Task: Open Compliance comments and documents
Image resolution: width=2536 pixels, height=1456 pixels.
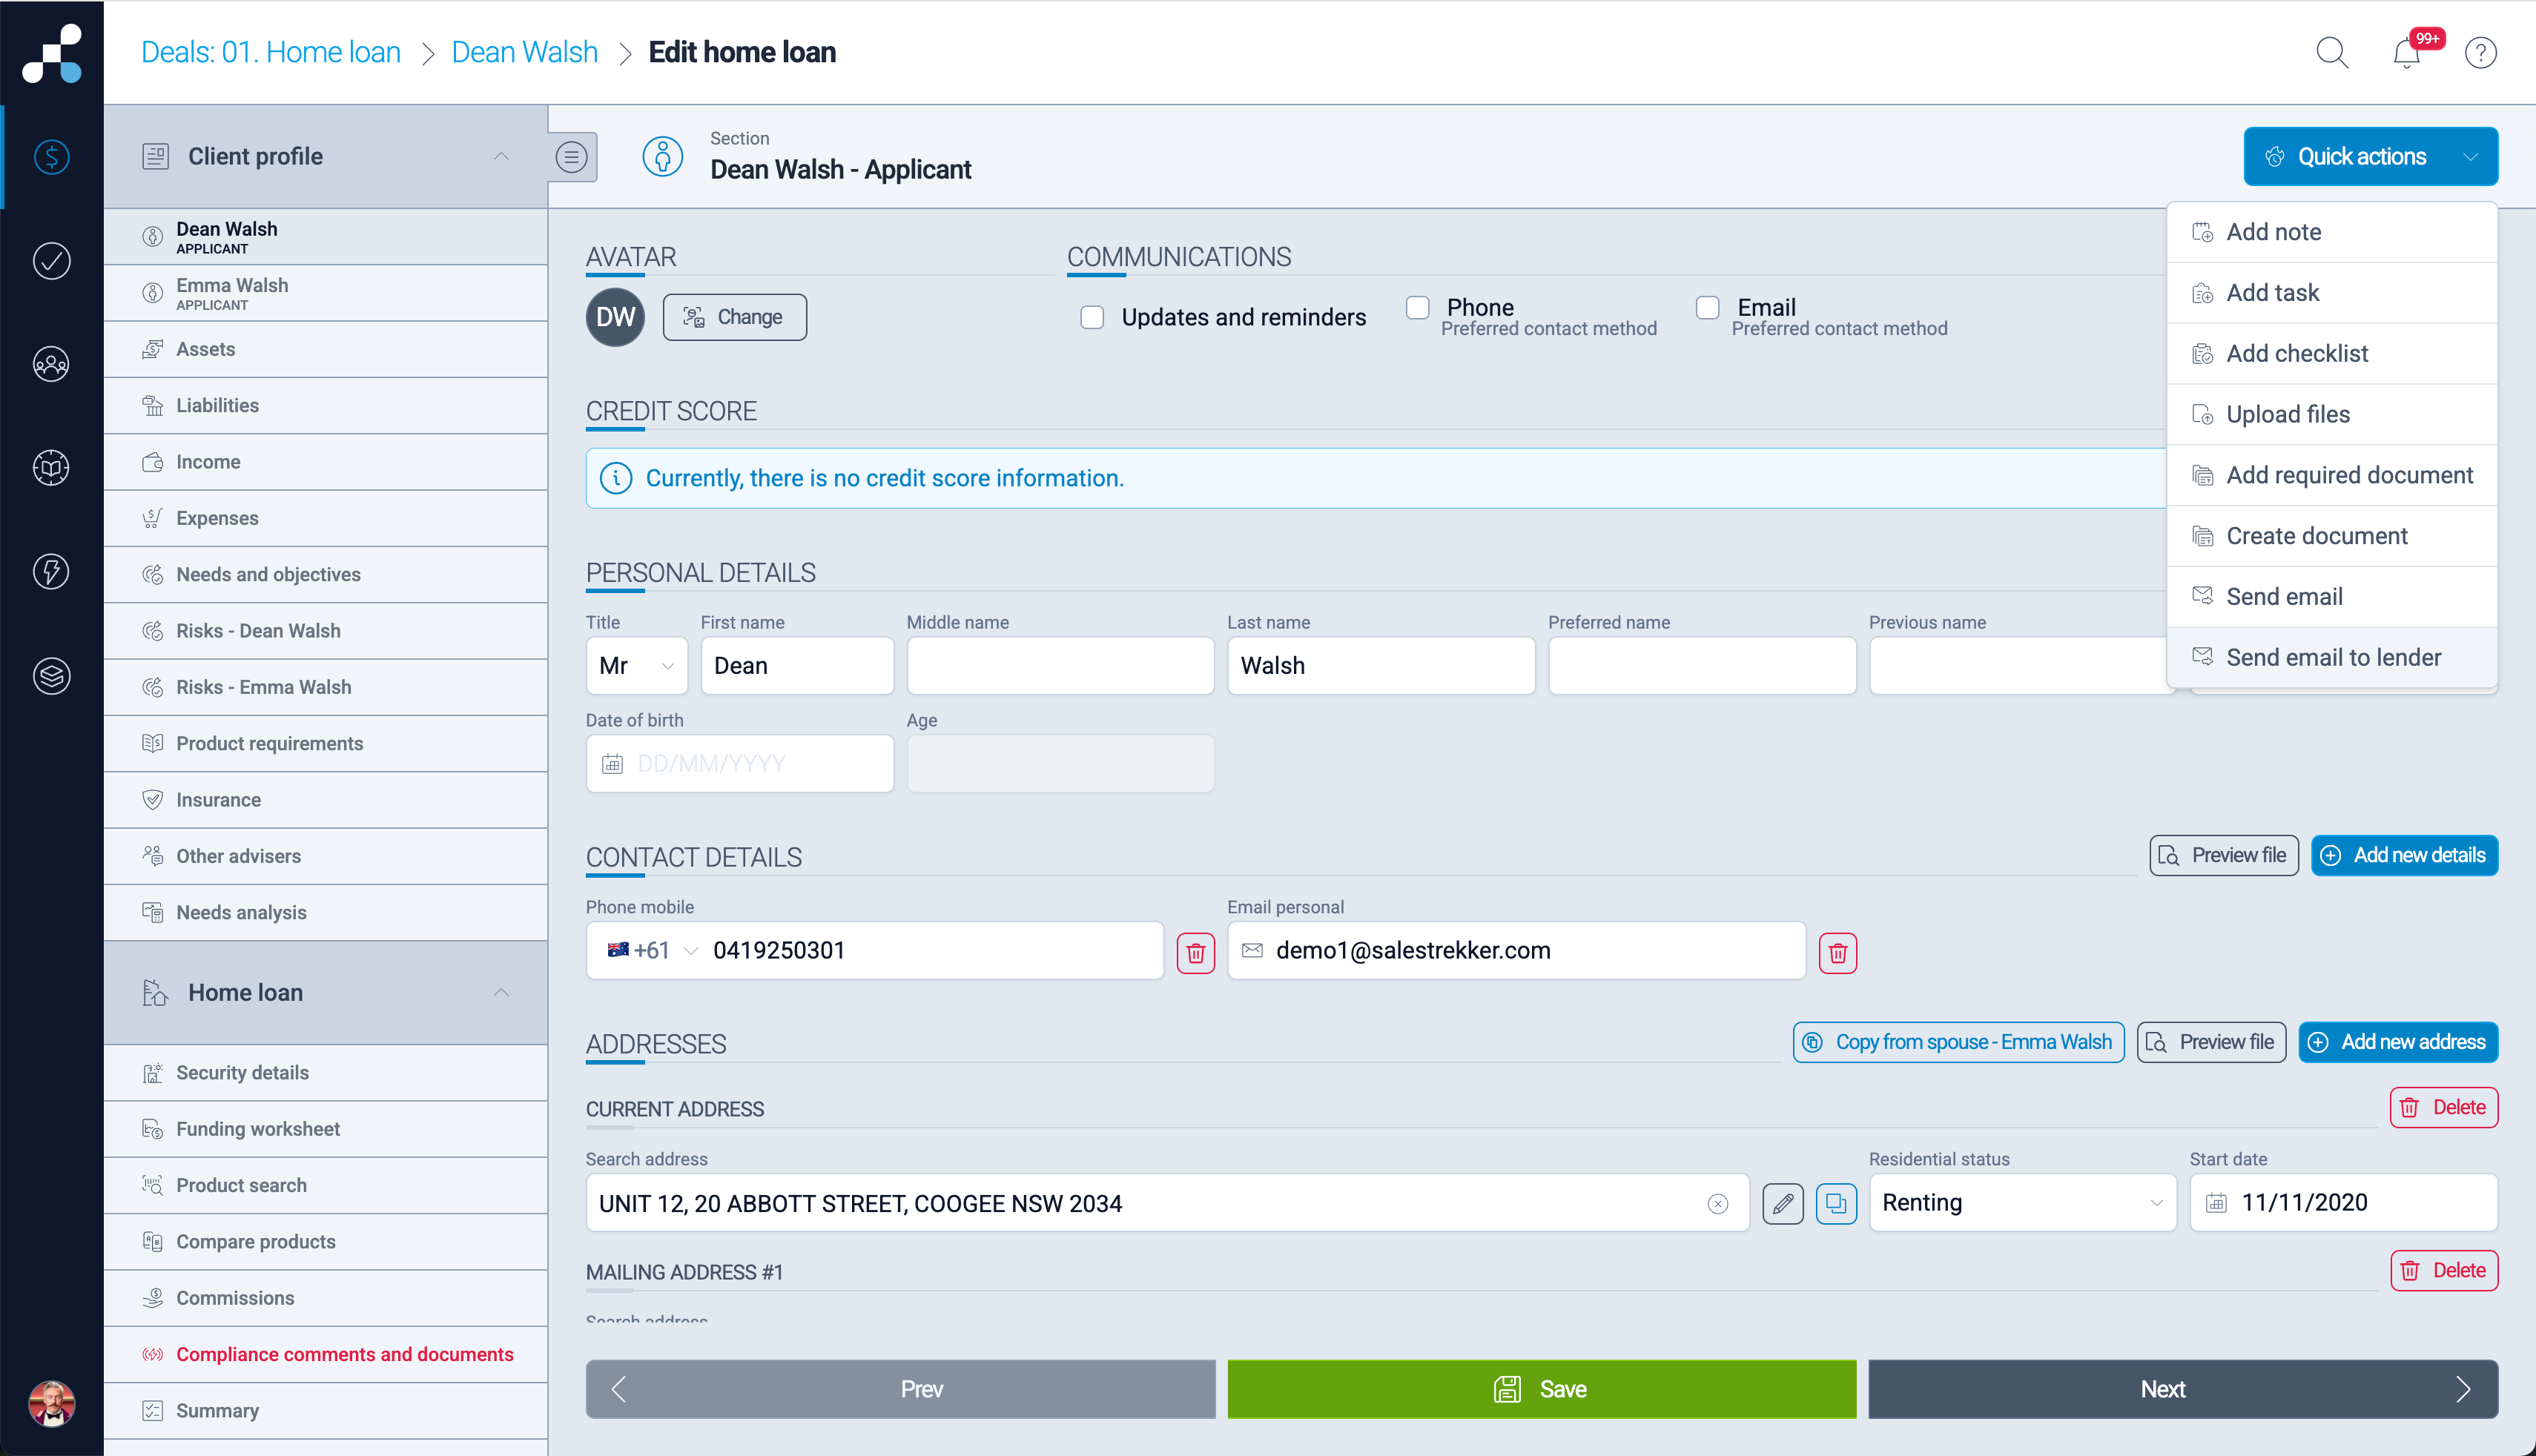Action: (326, 1354)
